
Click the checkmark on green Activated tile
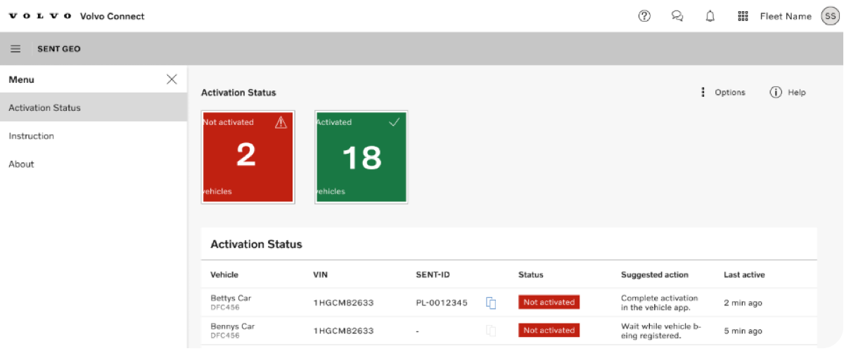click(394, 122)
